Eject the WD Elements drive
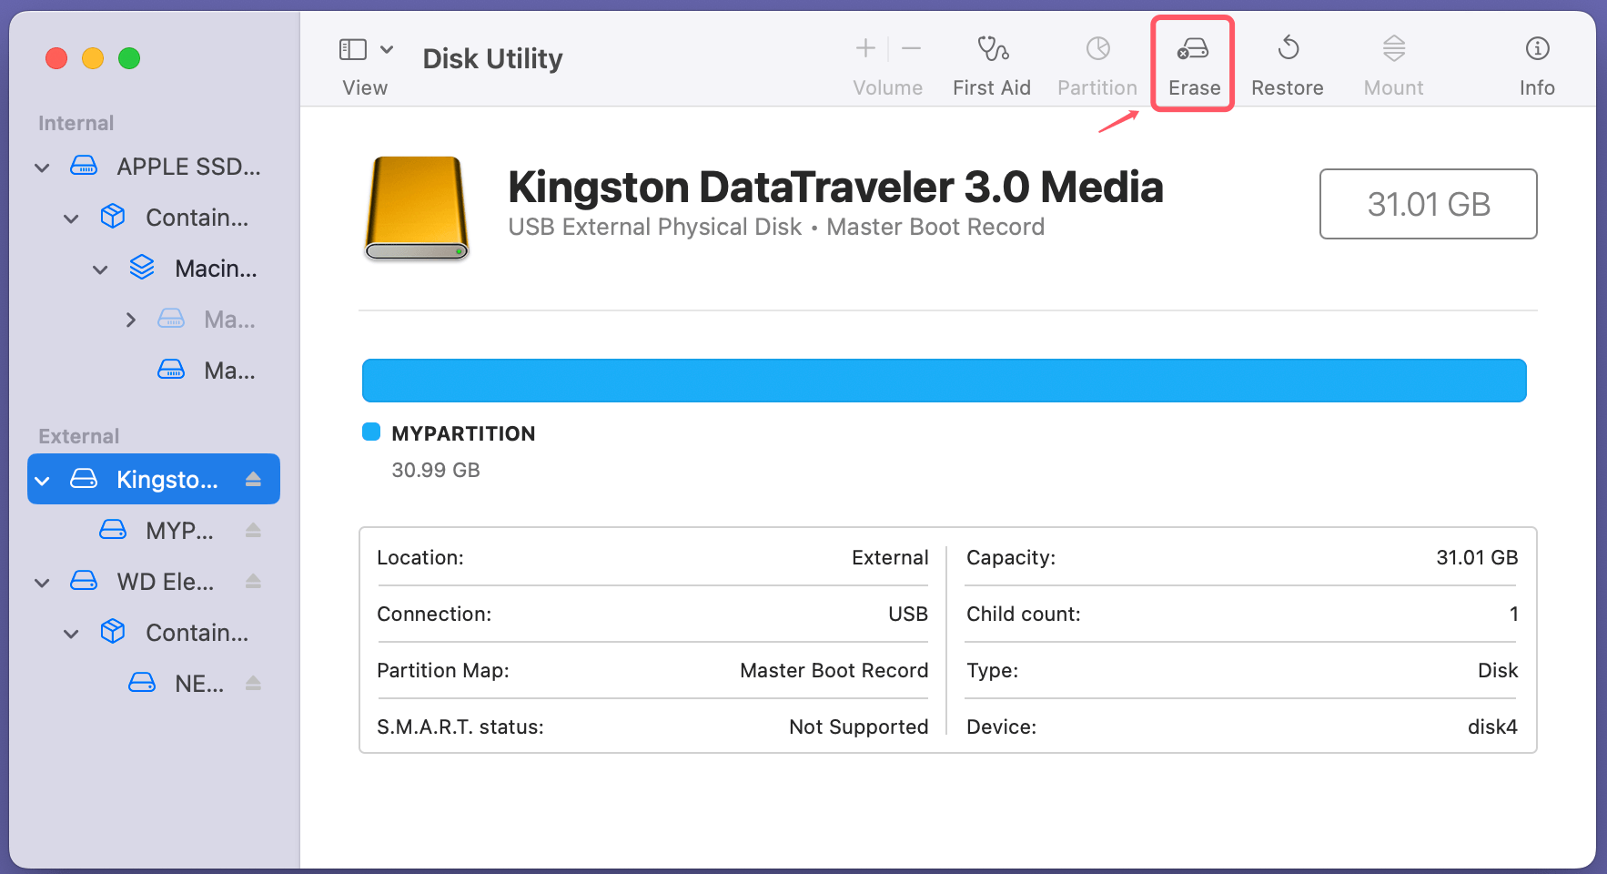1607x874 pixels. pos(254,581)
